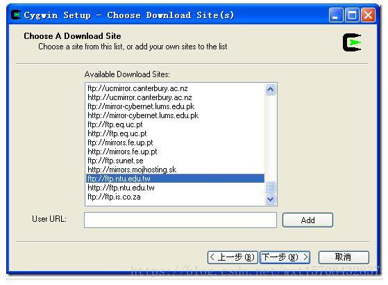
Task: Click inside the User URL field
Action: coord(180,220)
